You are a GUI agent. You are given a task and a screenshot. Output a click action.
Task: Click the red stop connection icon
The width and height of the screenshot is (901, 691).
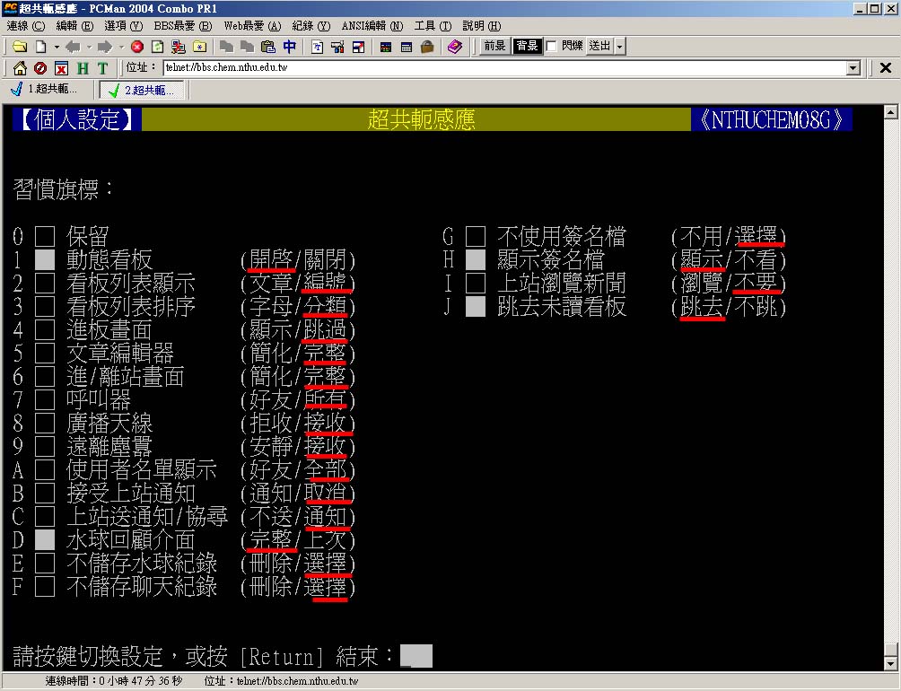coord(136,47)
